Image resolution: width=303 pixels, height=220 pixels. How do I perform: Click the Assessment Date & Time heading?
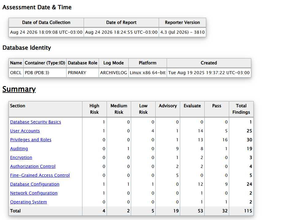point(37,7)
